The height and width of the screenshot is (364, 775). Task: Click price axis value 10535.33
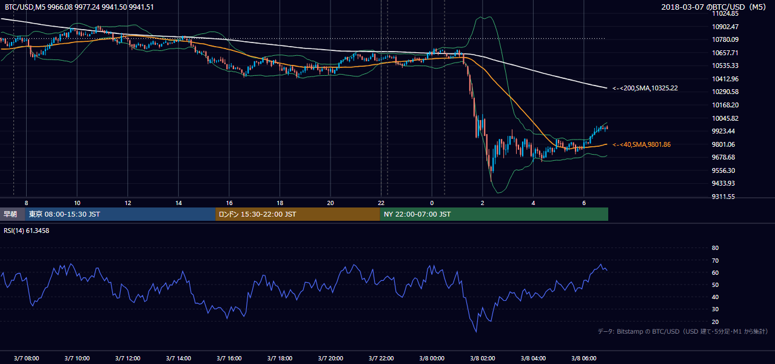click(725, 66)
